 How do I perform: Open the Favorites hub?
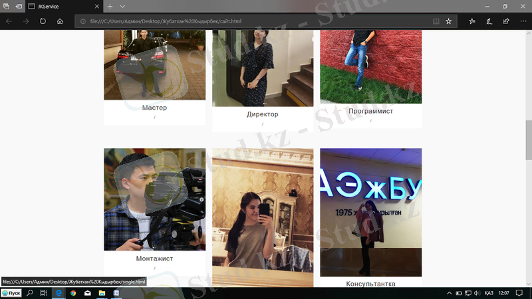click(472, 21)
